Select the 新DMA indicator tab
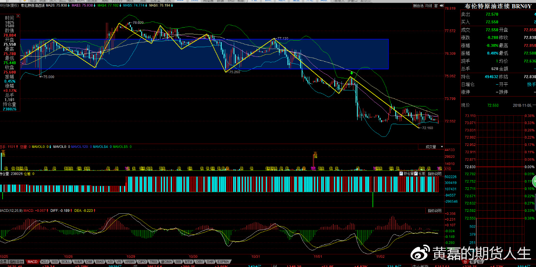The height and width of the screenshot is (267, 536). (x=166, y=262)
